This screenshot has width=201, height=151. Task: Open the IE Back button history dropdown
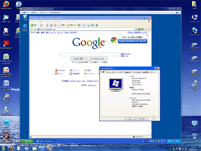(38, 25)
